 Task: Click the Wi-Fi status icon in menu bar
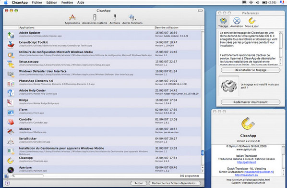[x=251, y=2]
